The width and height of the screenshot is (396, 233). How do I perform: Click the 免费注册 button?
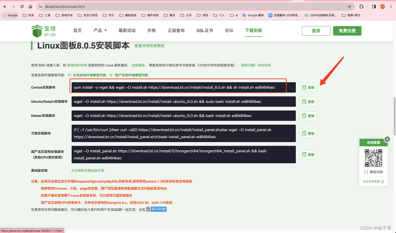[x=347, y=31]
